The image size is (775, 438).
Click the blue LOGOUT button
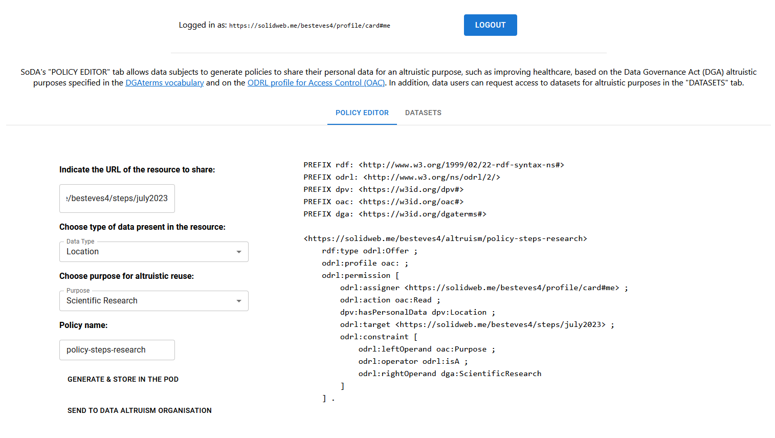point(490,25)
